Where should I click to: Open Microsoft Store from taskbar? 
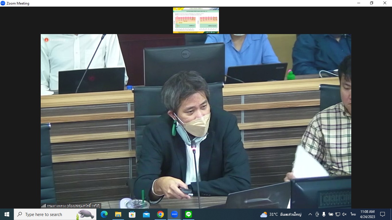[132, 214]
